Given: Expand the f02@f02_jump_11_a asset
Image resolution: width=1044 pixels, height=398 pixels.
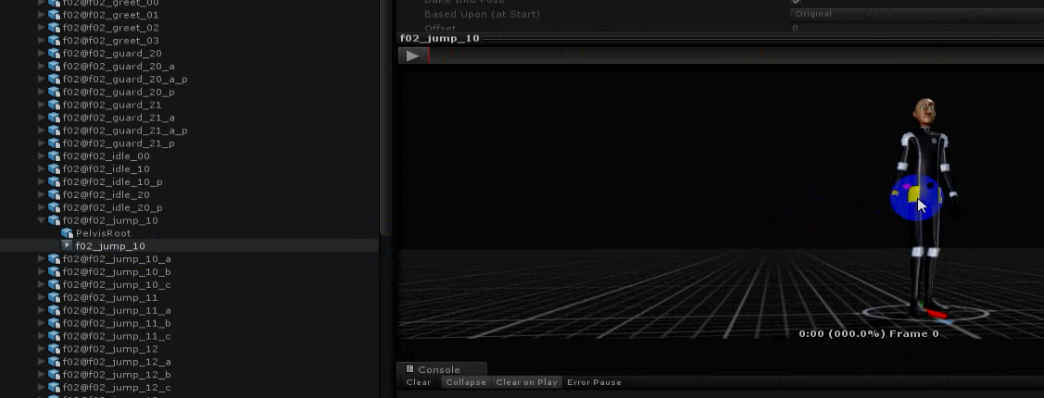Looking at the screenshot, I should tap(42, 310).
